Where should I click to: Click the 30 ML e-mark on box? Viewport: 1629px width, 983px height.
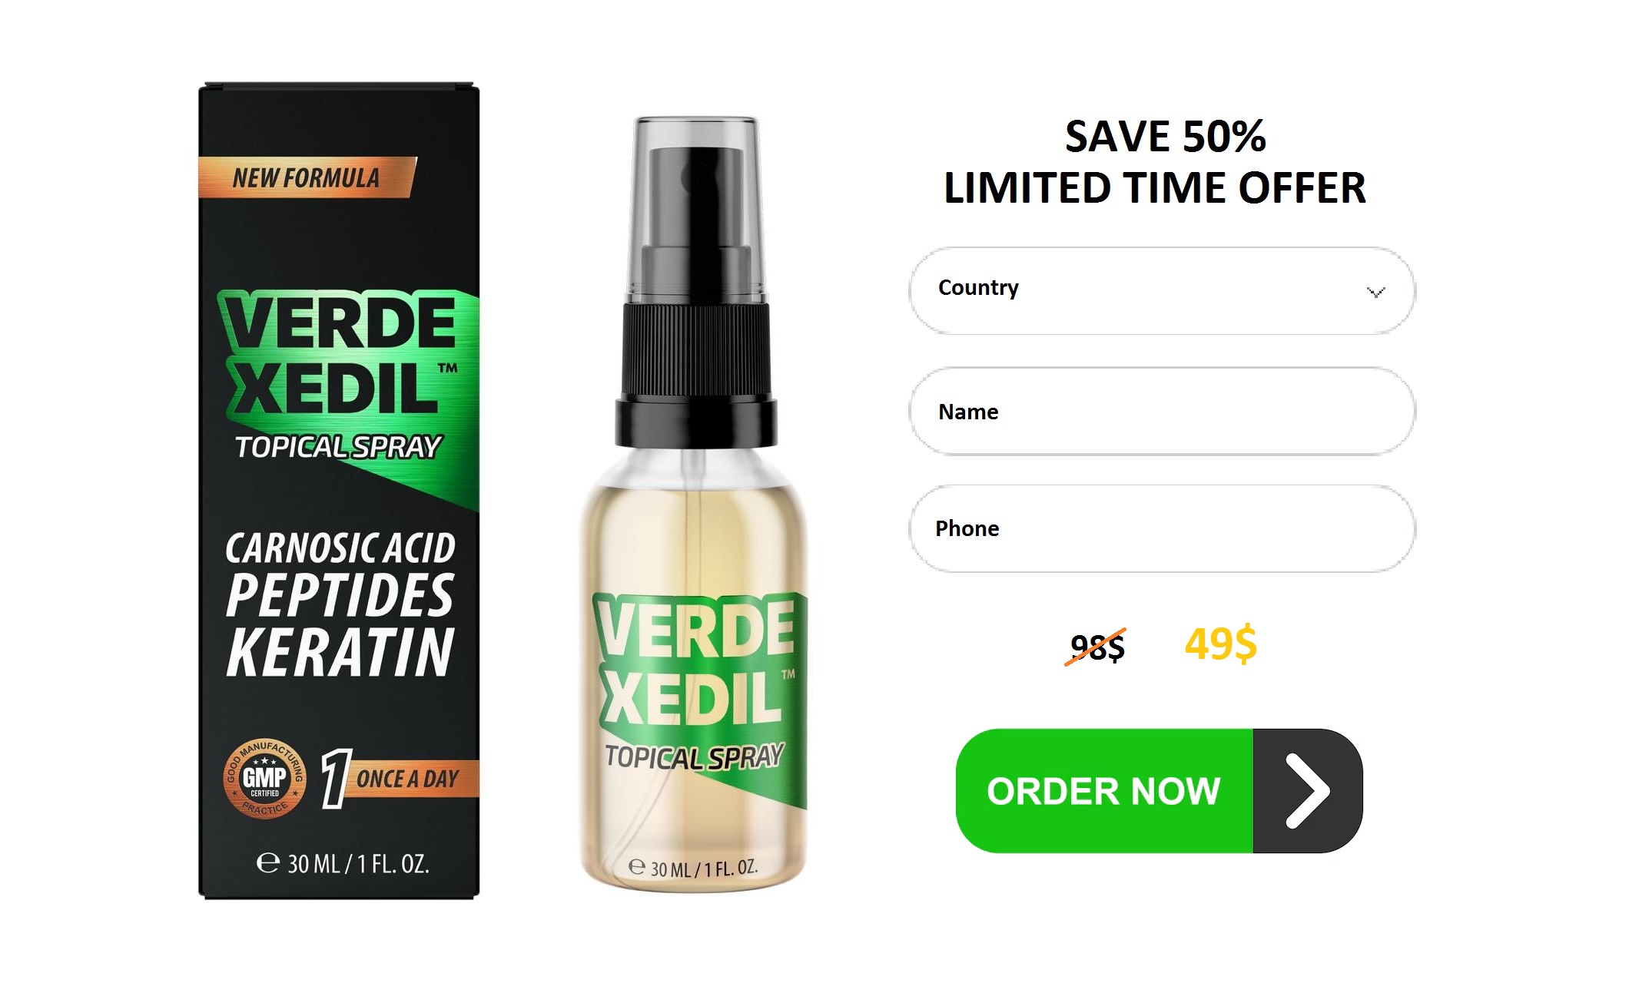343,864
